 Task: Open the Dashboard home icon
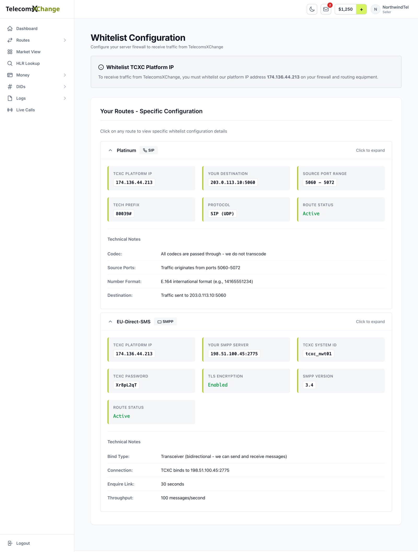click(x=10, y=29)
